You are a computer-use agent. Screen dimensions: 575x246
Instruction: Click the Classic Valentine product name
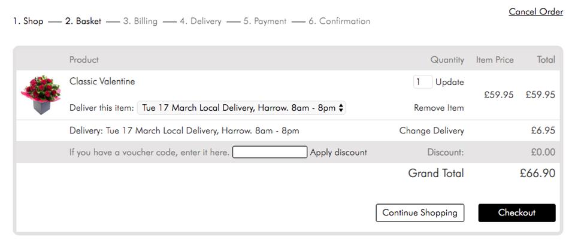(102, 81)
